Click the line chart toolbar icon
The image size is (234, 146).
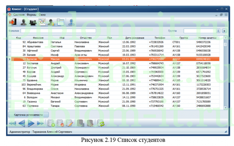42,22
